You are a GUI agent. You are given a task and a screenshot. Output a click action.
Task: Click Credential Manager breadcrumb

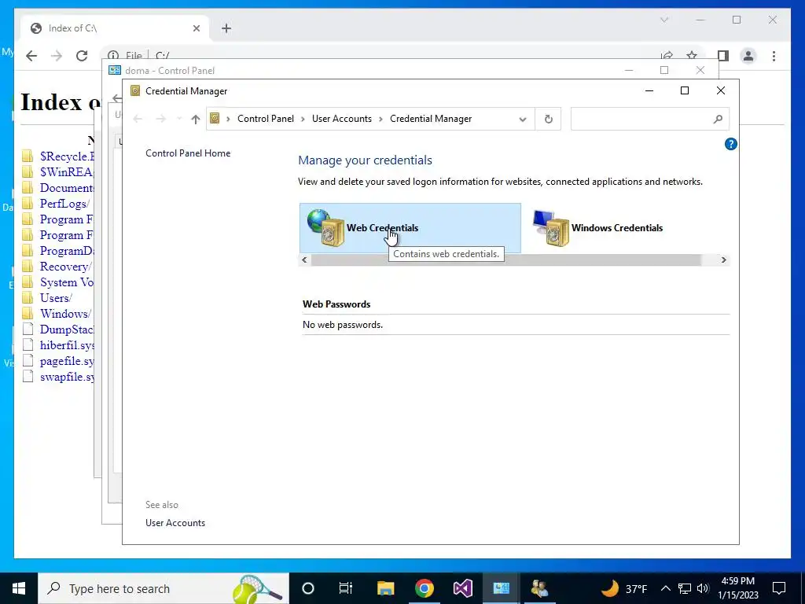tap(431, 119)
